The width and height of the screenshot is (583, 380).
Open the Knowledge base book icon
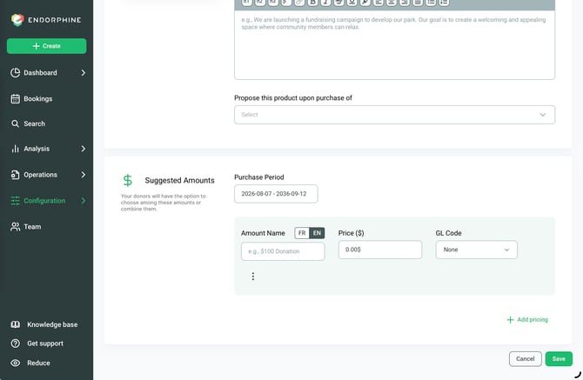[16, 324]
